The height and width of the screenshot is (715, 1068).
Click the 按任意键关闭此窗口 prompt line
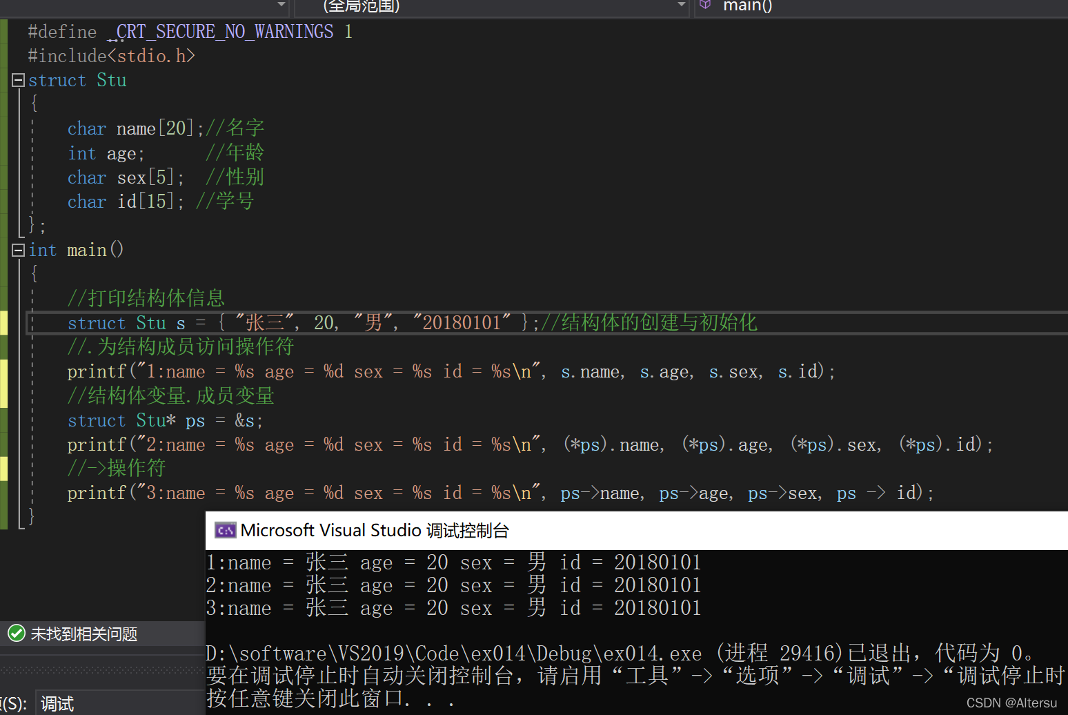coord(330,698)
